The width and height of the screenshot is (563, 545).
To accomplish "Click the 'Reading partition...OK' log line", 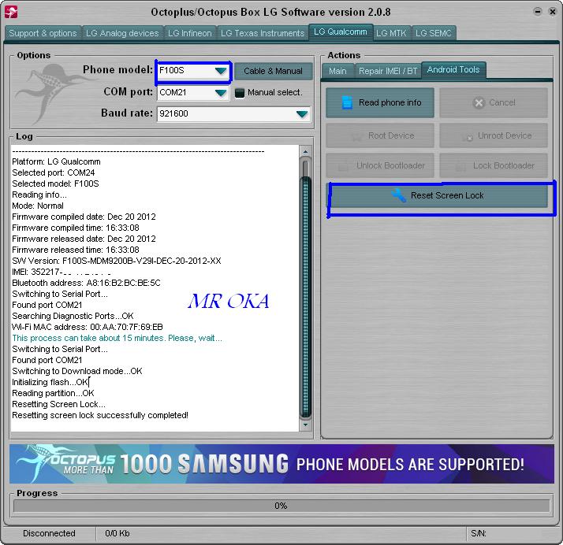I will click(x=53, y=393).
